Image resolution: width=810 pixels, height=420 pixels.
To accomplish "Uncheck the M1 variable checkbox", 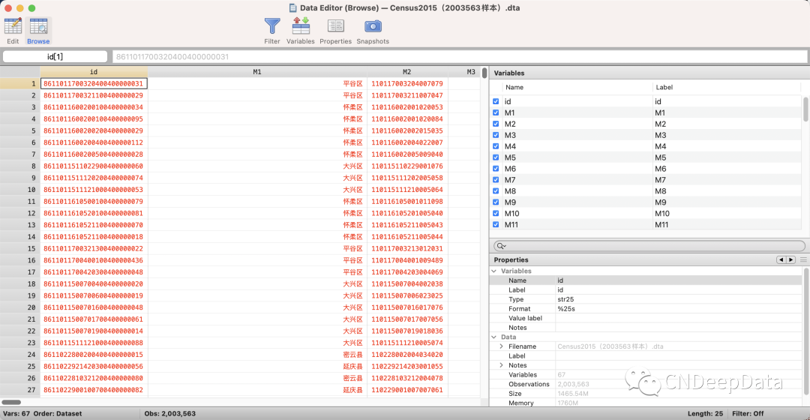I will click(496, 112).
